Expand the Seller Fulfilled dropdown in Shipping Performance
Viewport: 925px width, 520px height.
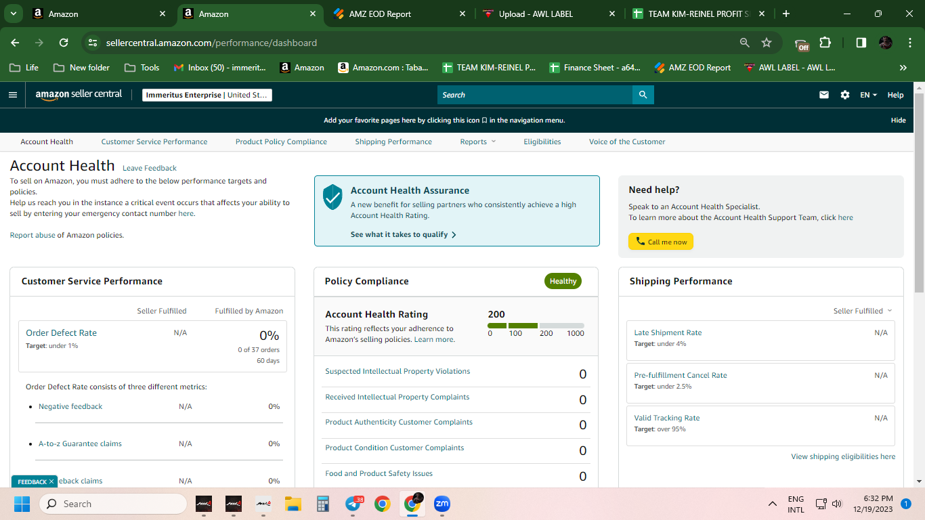863,311
